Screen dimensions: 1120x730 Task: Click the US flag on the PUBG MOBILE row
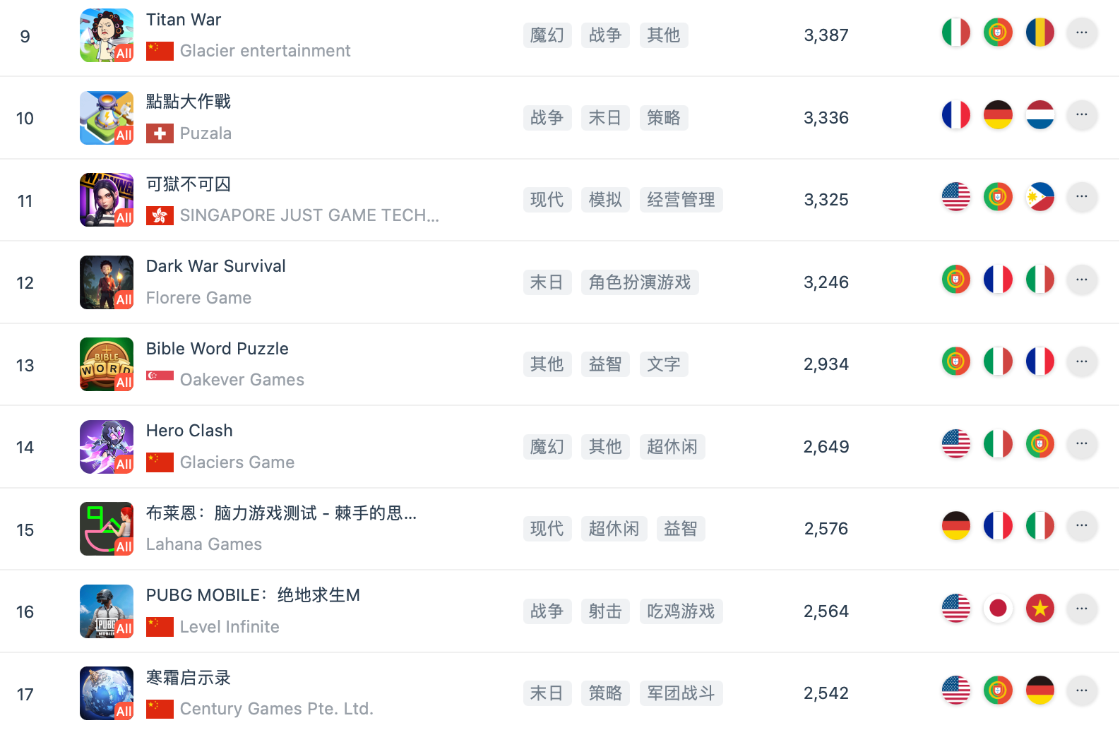pos(955,608)
